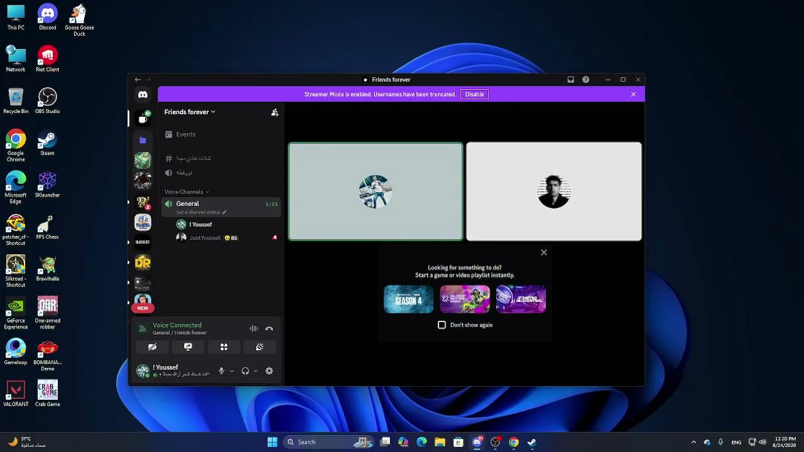Deafen audio with the headphones button
804x452 pixels.
(x=245, y=371)
